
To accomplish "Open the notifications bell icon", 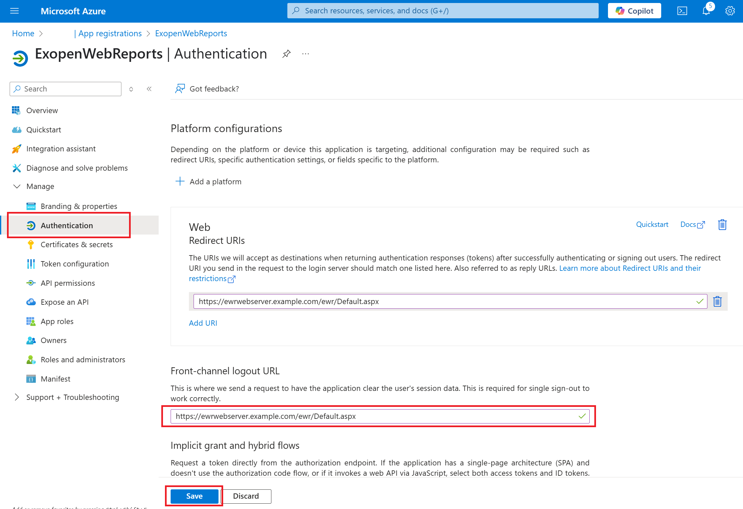I will click(706, 11).
